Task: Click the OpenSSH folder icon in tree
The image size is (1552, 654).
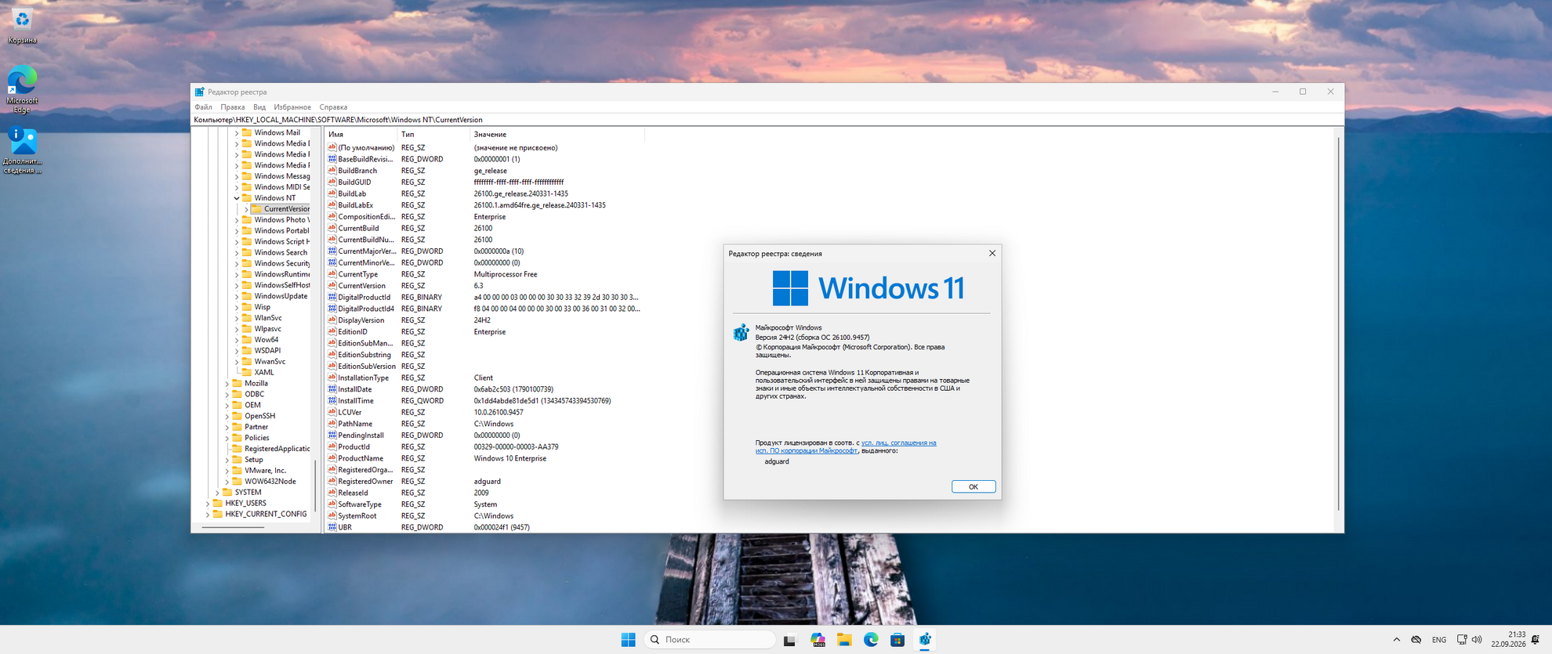Action: pyautogui.click(x=237, y=416)
